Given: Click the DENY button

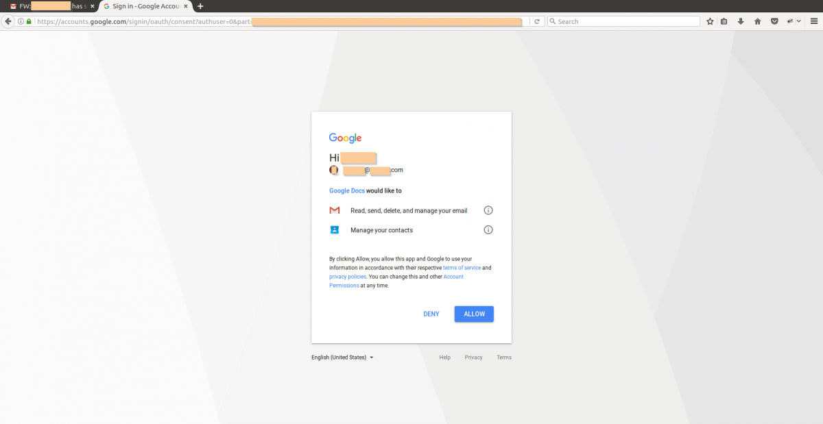Looking at the screenshot, I should [x=431, y=314].
